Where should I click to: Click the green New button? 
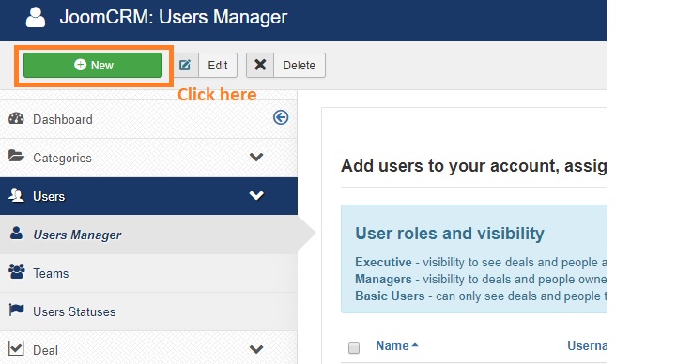93,66
